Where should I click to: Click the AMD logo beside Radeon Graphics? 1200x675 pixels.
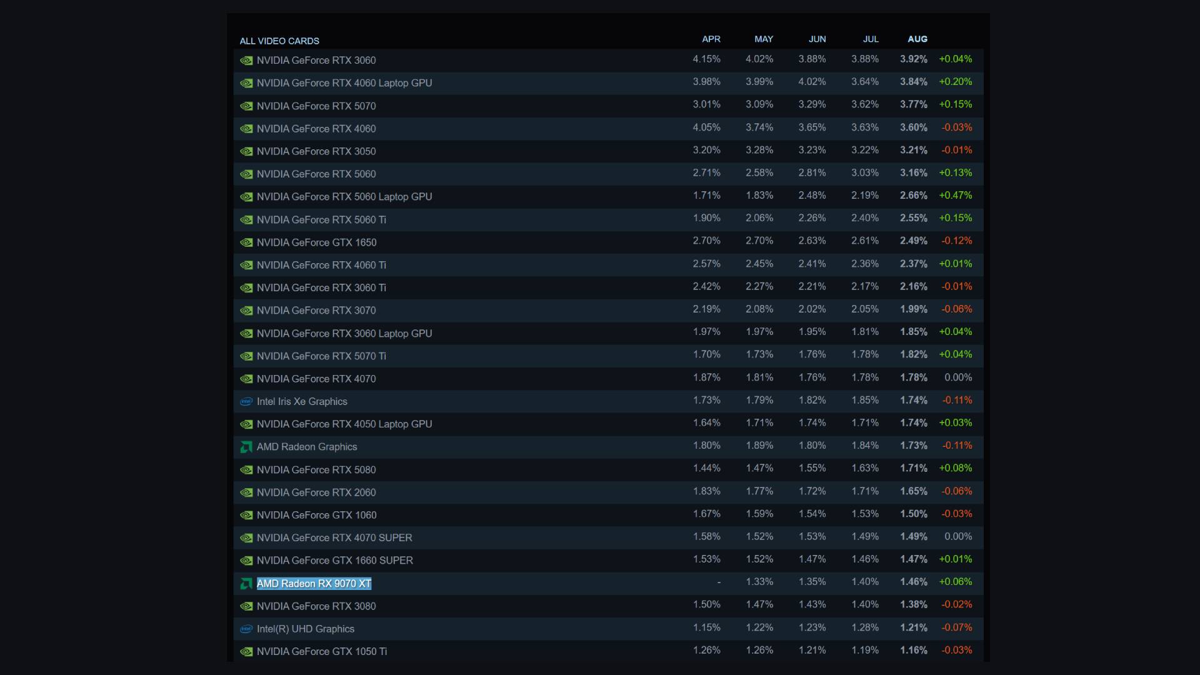click(x=246, y=447)
